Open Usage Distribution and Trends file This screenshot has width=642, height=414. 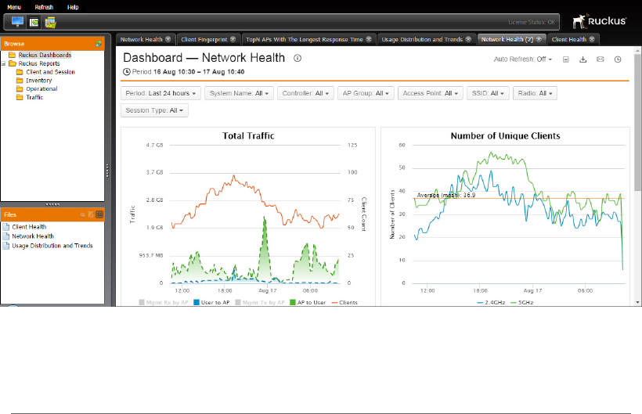(52, 246)
